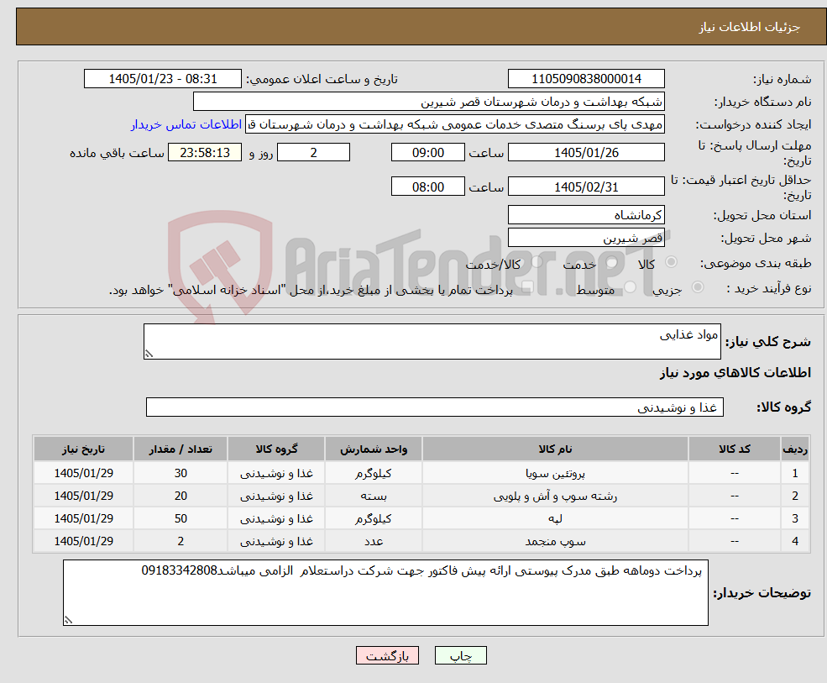The image size is (827, 683).
Task: Click the عدد unit cell
Action: [374, 542]
